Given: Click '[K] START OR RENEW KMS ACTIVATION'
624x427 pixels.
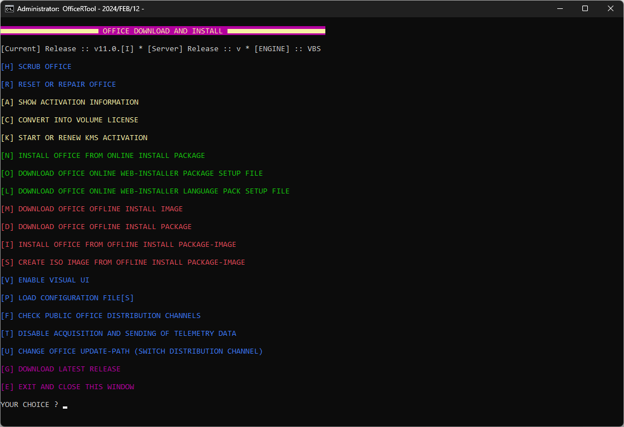Looking at the screenshot, I should point(74,138).
